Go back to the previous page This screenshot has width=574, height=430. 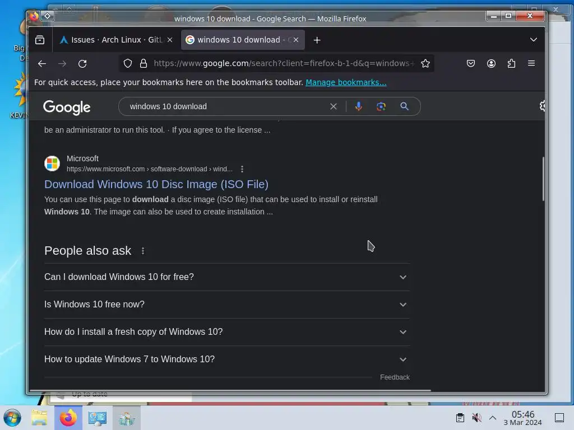(x=42, y=64)
